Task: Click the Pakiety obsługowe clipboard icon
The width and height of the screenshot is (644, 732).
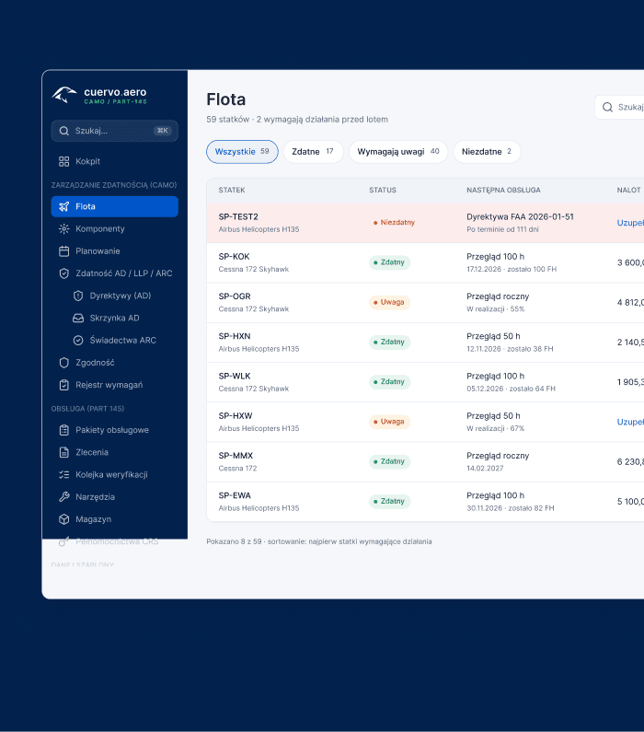Action: pyautogui.click(x=63, y=430)
